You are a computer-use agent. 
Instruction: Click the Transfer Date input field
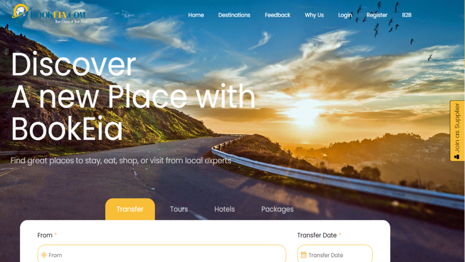pyautogui.click(x=335, y=254)
